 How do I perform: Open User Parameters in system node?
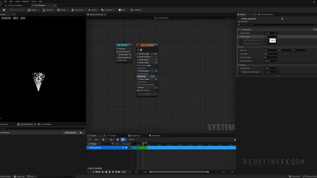[x=124, y=51]
